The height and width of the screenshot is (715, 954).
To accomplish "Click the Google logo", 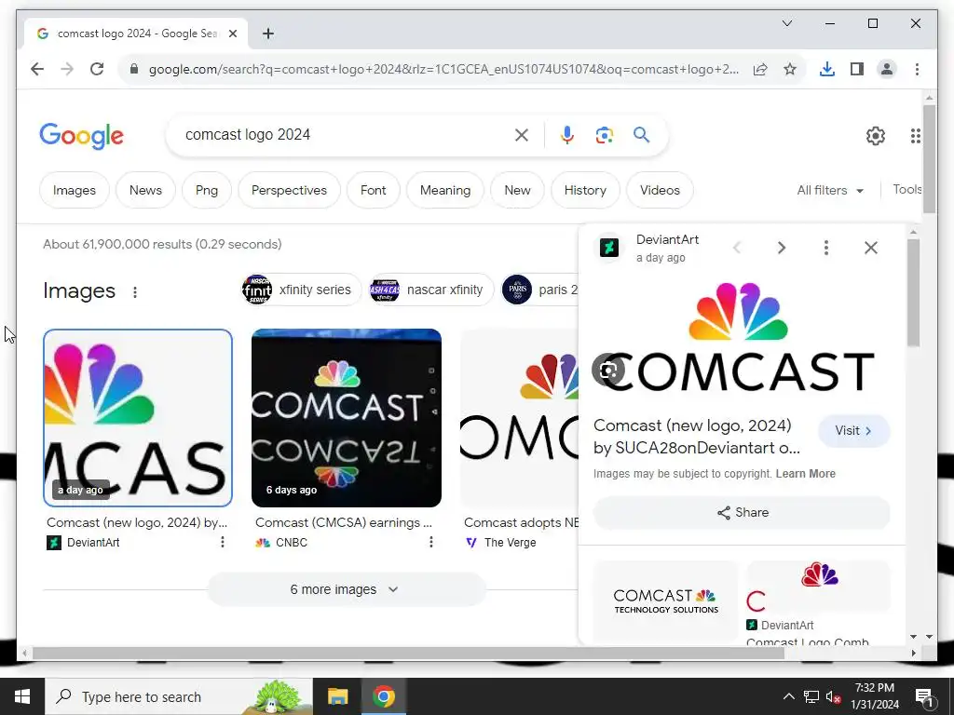I will (82, 136).
